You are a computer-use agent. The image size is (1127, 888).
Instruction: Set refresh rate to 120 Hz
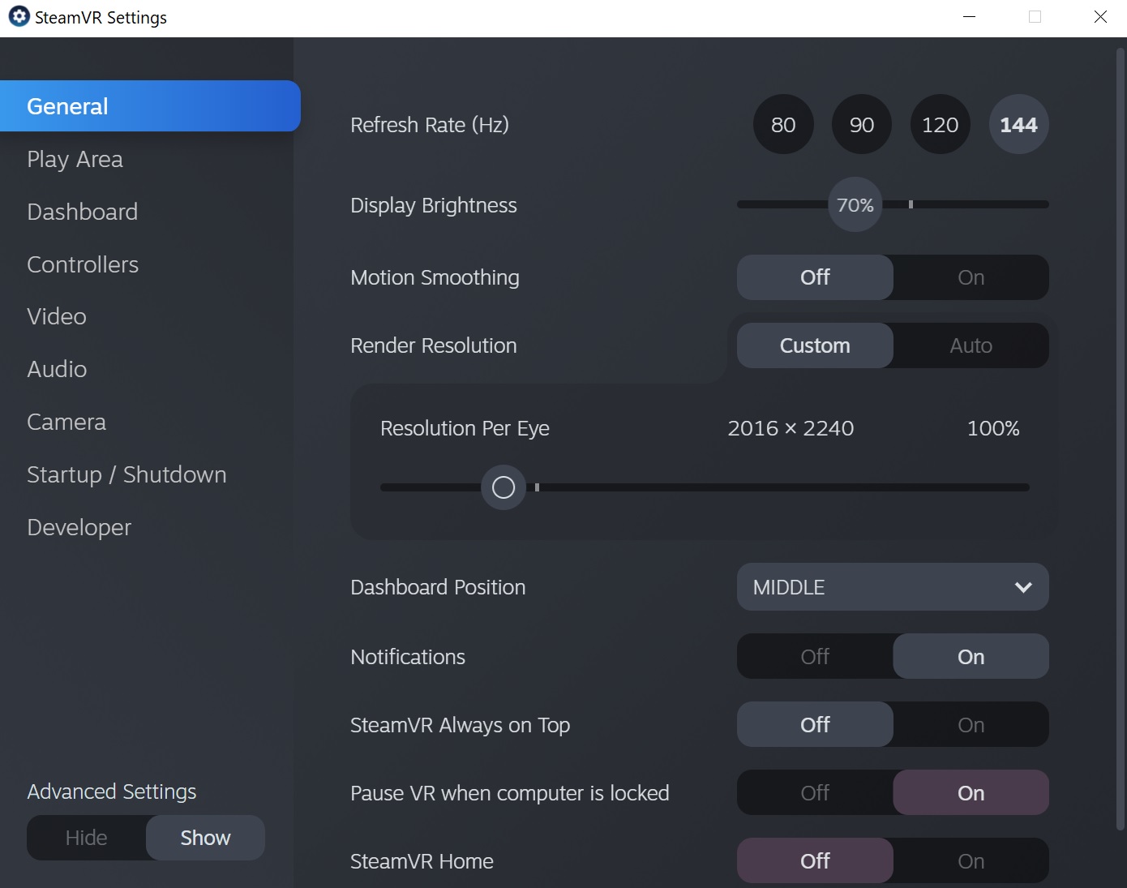tap(941, 124)
